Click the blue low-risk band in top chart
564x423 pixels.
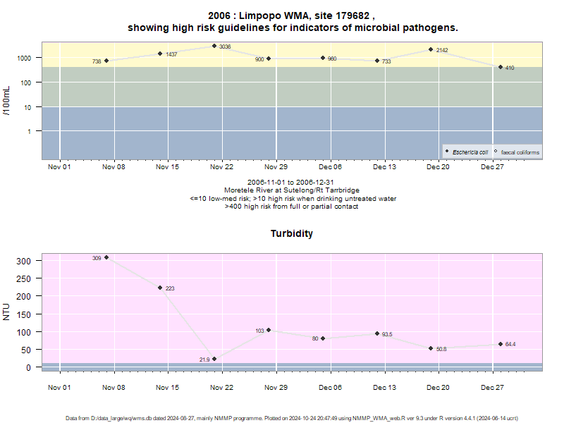[x=292, y=133]
